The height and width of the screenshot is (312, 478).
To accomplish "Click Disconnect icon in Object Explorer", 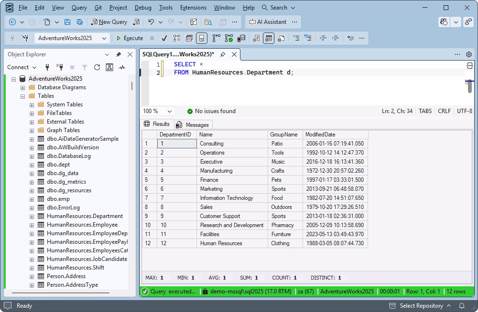I will tap(60, 67).
